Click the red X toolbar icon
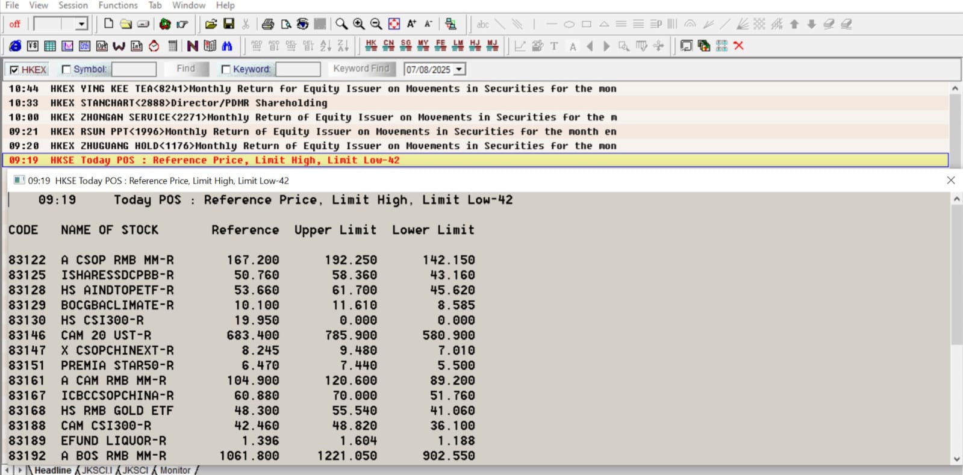 [739, 46]
